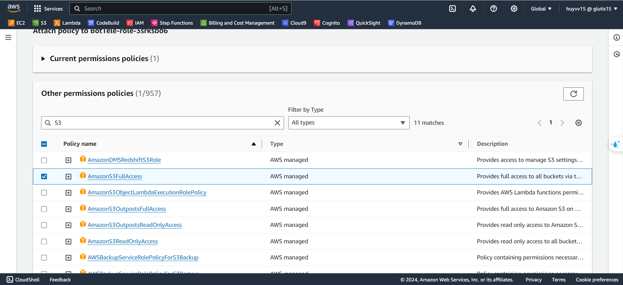The width and height of the screenshot is (623, 285).
Task: Refresh the policies list
Action: (573, 94)
